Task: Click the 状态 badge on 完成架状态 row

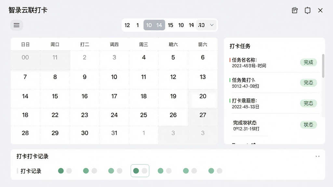Action: click(x=308, y=125)
